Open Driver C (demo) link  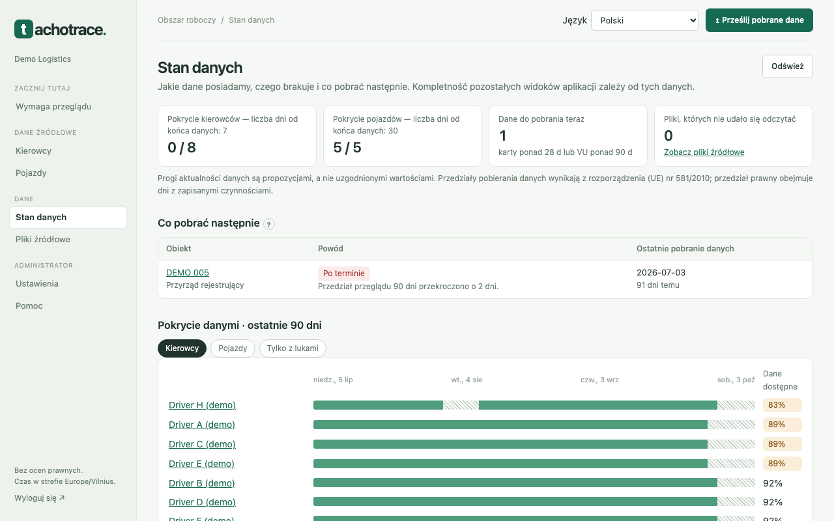[202, 444]
